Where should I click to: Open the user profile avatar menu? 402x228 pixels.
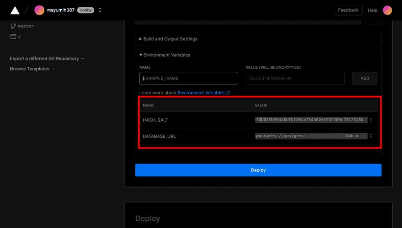click(387, 10)
